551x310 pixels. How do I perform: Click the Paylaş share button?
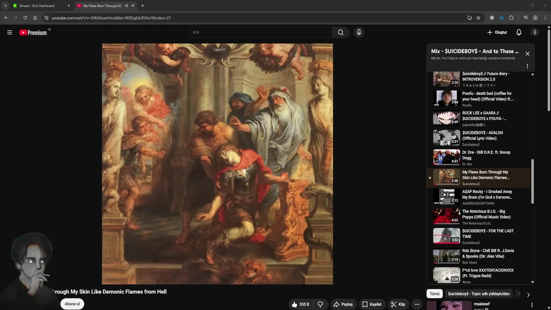pyautogui.click(x=343, y=304)
